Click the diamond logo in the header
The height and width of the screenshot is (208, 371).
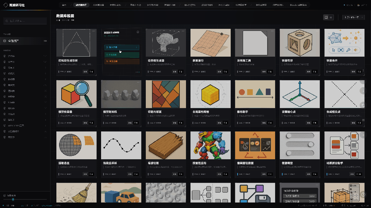(6, 5)
